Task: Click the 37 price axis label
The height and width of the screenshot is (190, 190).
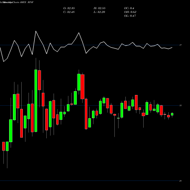Action: (180, 45)
